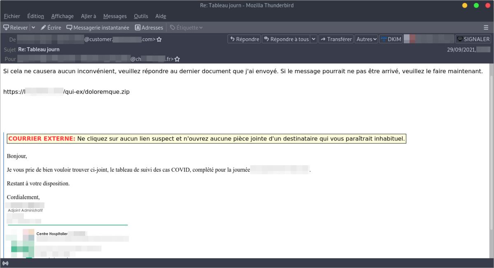Open the Outils menu
This screenshot has height=268, width=494.
coord(141,16)
